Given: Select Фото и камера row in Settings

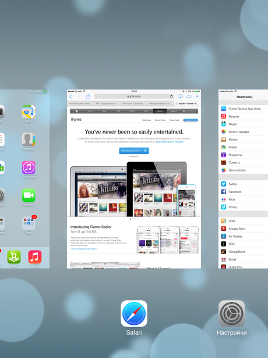Looking at the screenshot, I should [243, 132].
